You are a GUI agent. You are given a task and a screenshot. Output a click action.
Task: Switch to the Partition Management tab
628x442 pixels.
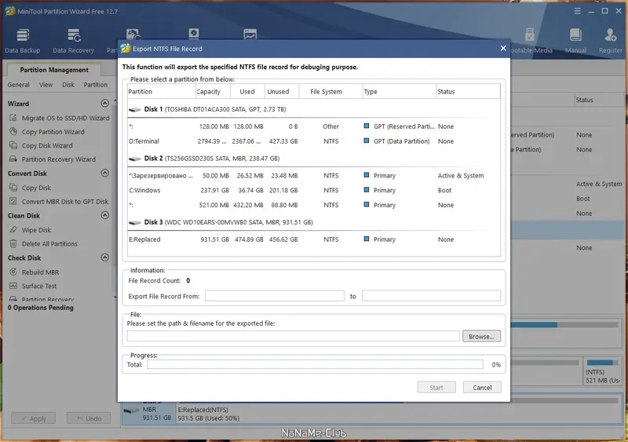click(x=54, y=70)
